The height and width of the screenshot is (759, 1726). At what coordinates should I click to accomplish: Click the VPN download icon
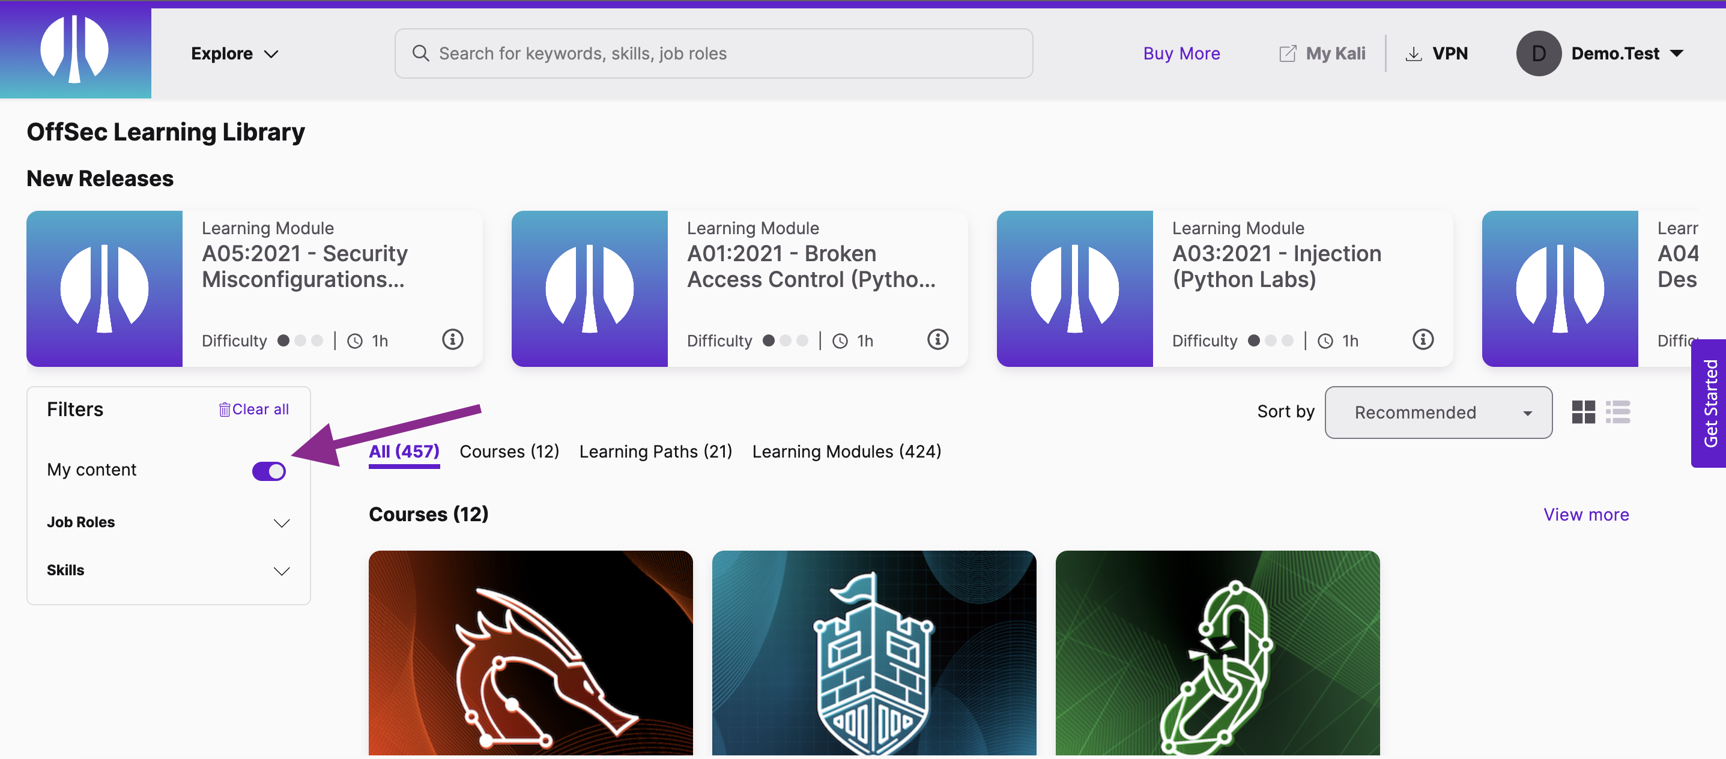coord(1414,53)
